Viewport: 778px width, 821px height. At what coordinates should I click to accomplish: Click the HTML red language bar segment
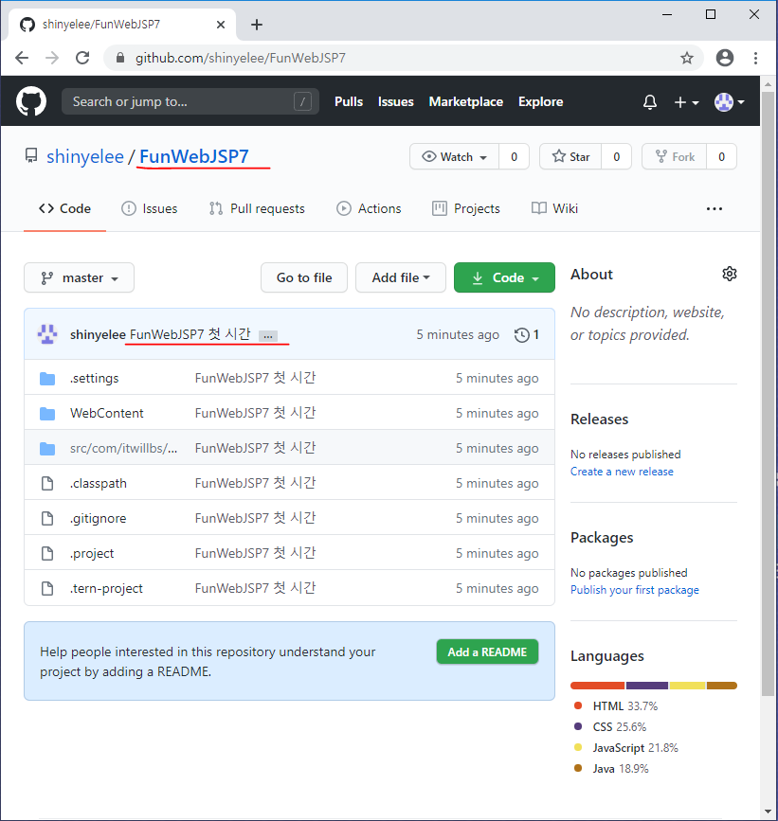tap(598, 686)
